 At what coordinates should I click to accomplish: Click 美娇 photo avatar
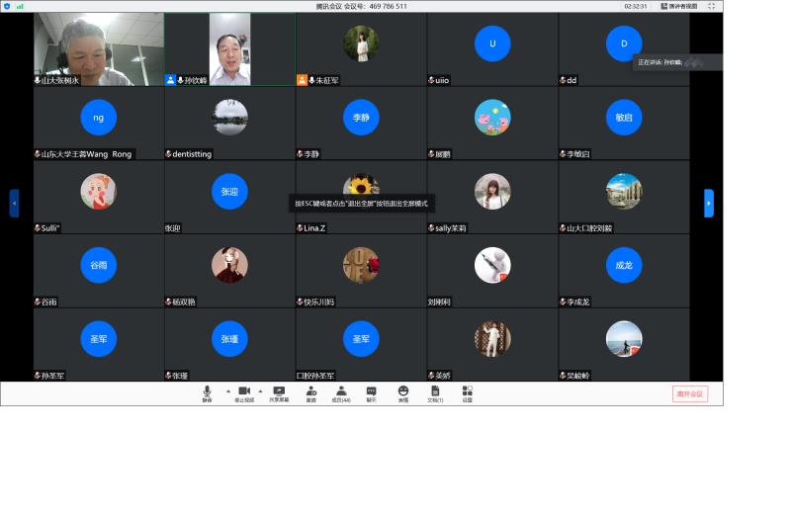pos(492,339)
